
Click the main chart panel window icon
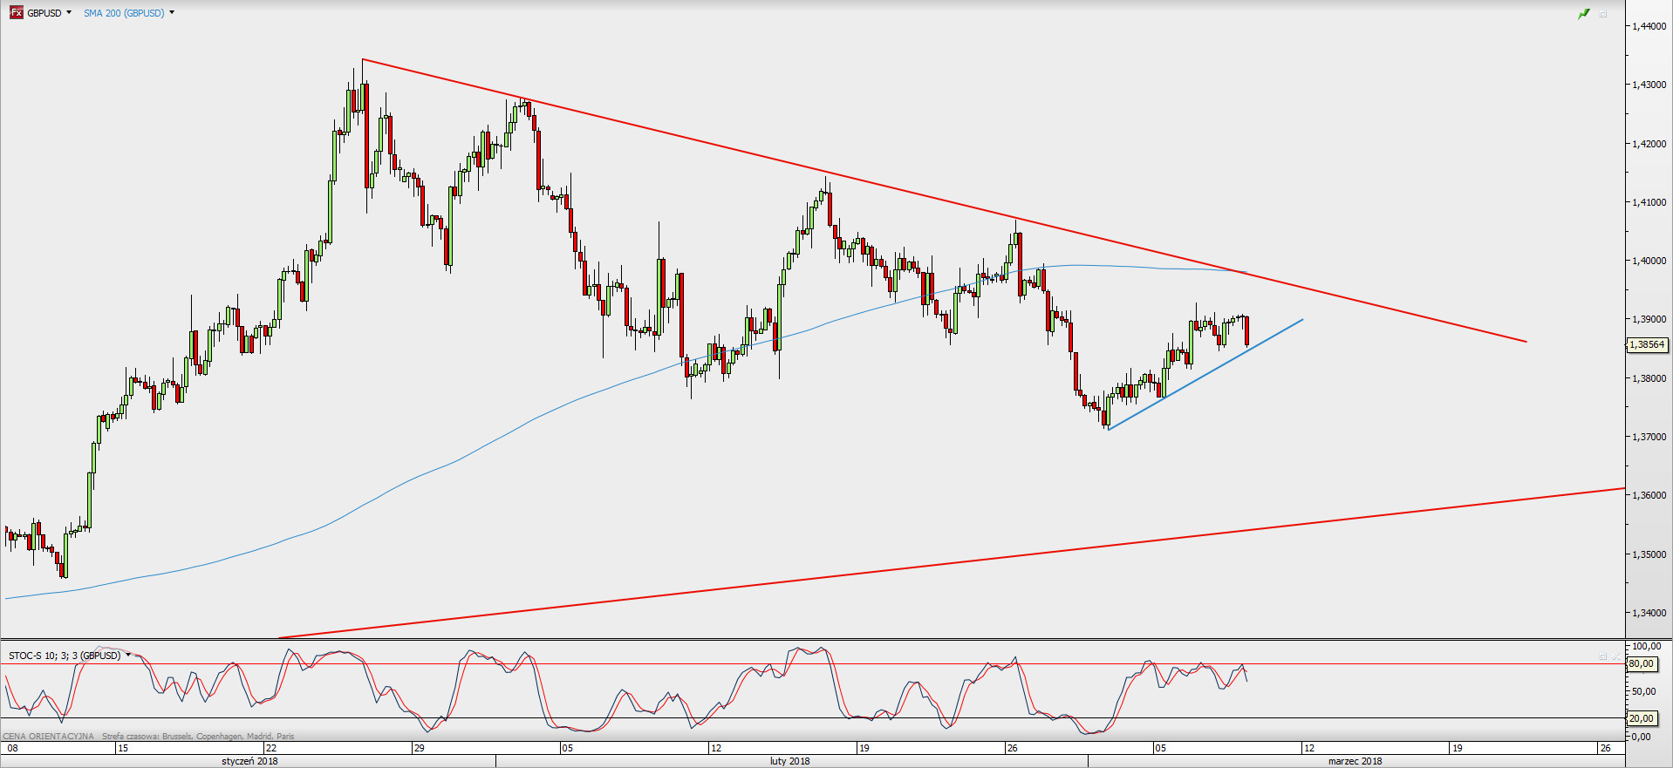(1603, 14)
